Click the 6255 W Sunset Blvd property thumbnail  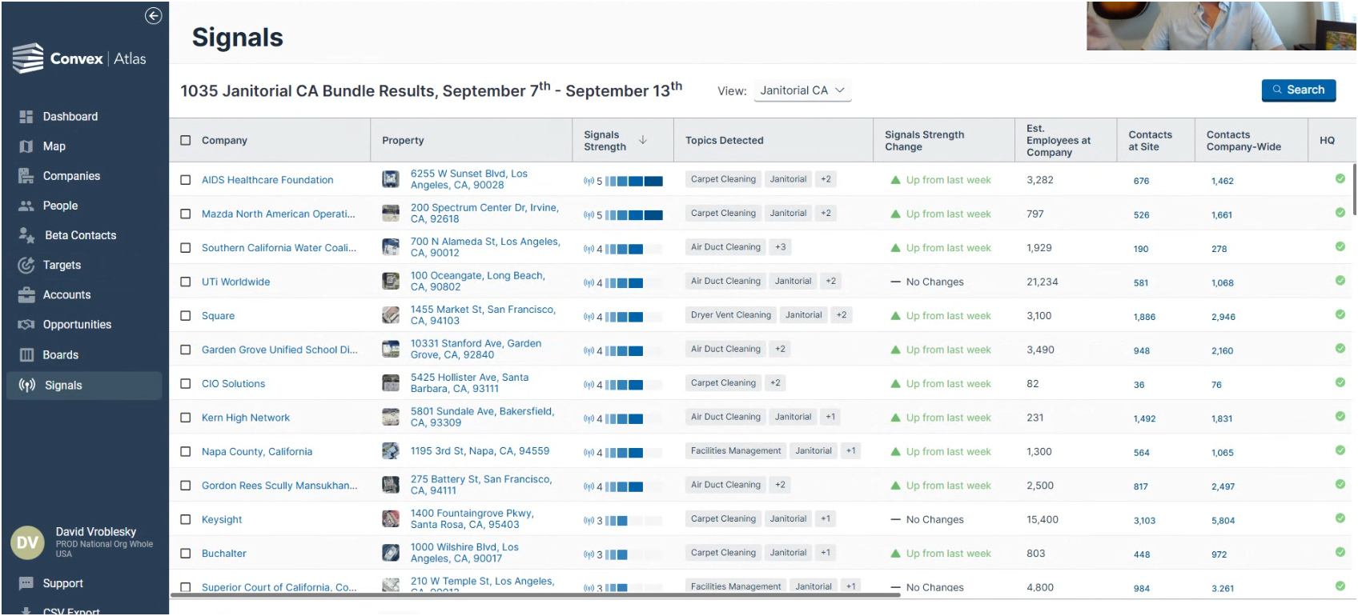pos(391,179)
